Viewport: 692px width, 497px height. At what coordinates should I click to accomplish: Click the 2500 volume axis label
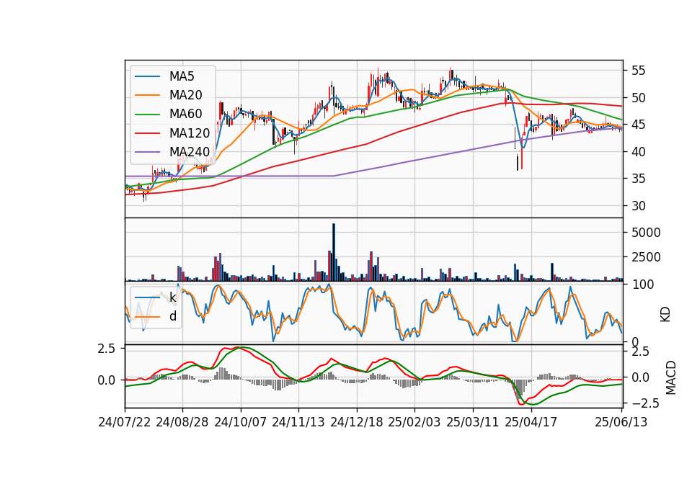click(x=646, y=257)
